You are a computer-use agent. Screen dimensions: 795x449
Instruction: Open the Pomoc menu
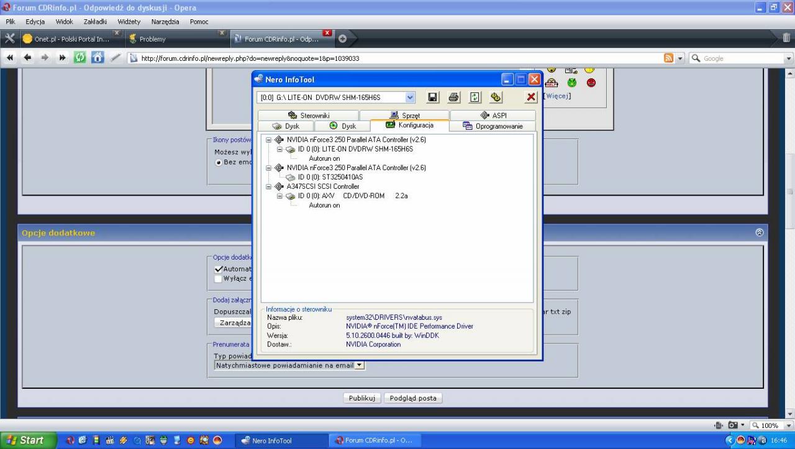pyautogui.click(x=199, y=22)
